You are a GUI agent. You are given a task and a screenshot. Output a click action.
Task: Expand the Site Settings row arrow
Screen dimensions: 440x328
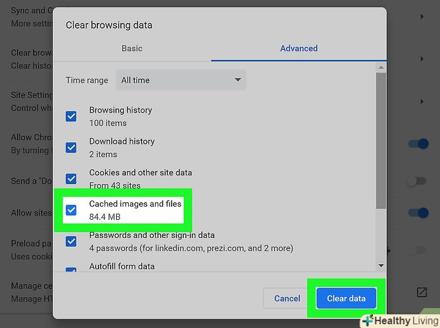click(x=422, y=101)
